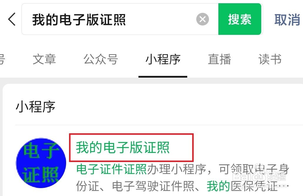Switch to the 公众号 tab
Screen dimensions: 303x196
[x=101, y=59]
